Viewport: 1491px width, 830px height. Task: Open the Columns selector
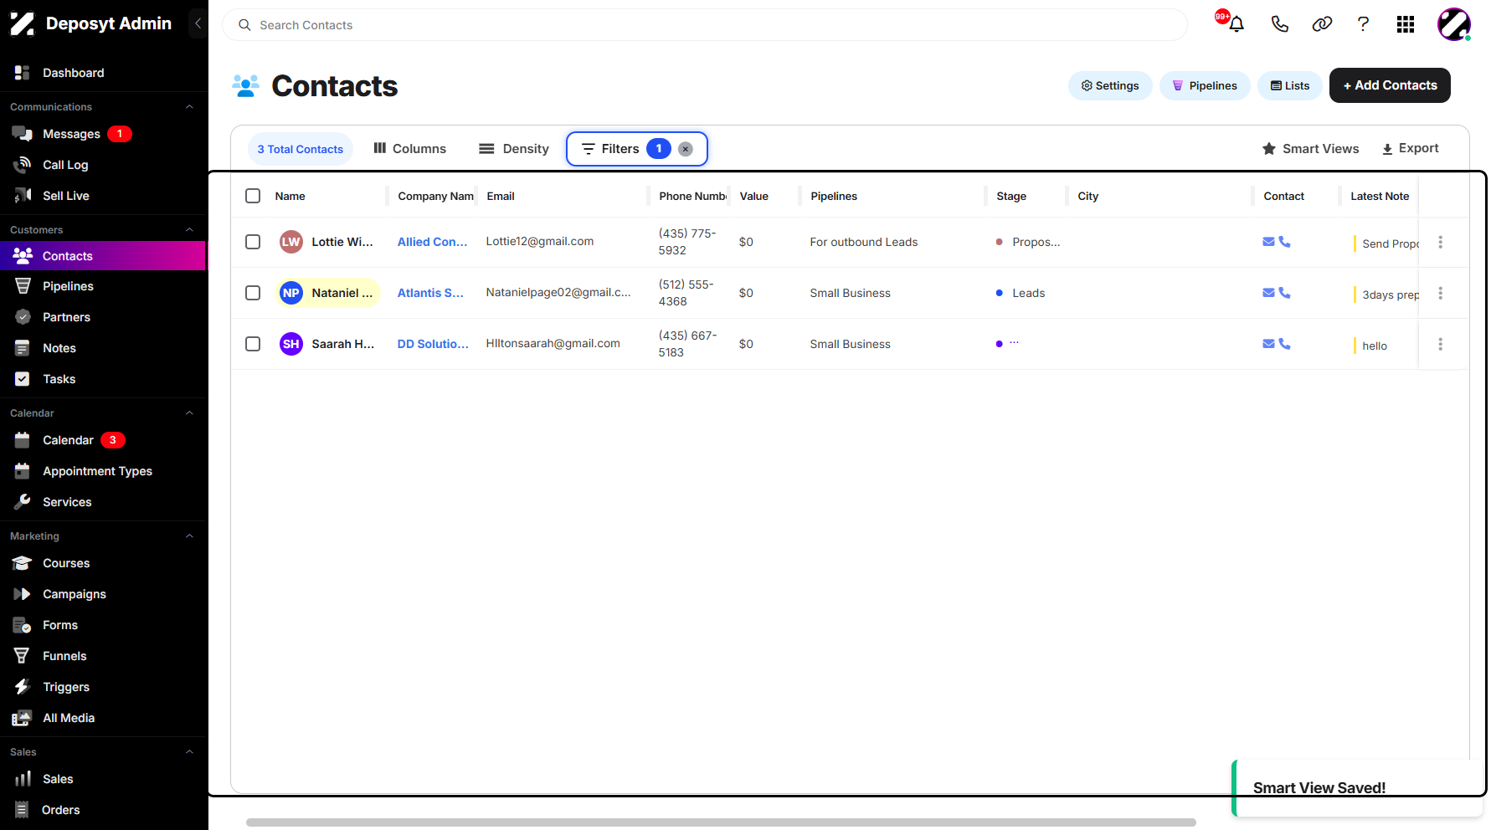click(410, 149)
